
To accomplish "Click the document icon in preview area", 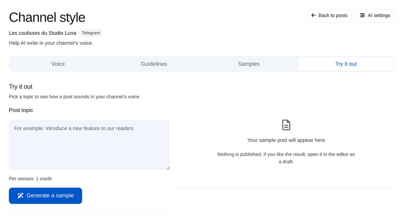I will click(x=286, y=125).
